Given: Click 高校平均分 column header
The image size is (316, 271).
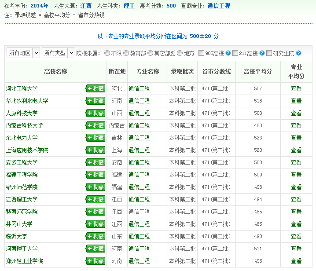Looking at the screenshot, I should click(258, 72).
